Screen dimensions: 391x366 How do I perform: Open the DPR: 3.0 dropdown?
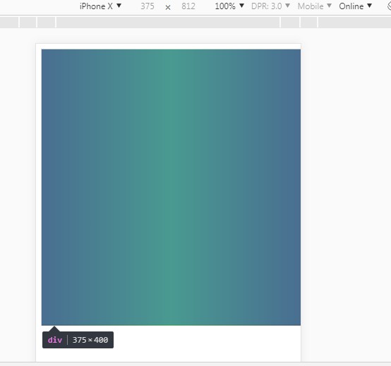coord(270,6)
